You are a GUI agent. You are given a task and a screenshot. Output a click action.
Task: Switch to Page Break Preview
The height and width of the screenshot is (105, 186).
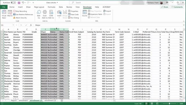pos(157,104)
